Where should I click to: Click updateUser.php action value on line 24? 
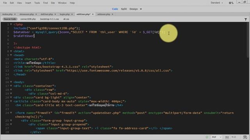pyautogui.click(x=106, y=113)
